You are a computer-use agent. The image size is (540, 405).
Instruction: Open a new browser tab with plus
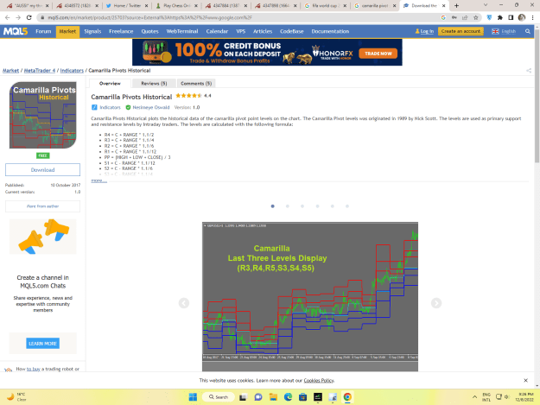pos(456,5)
